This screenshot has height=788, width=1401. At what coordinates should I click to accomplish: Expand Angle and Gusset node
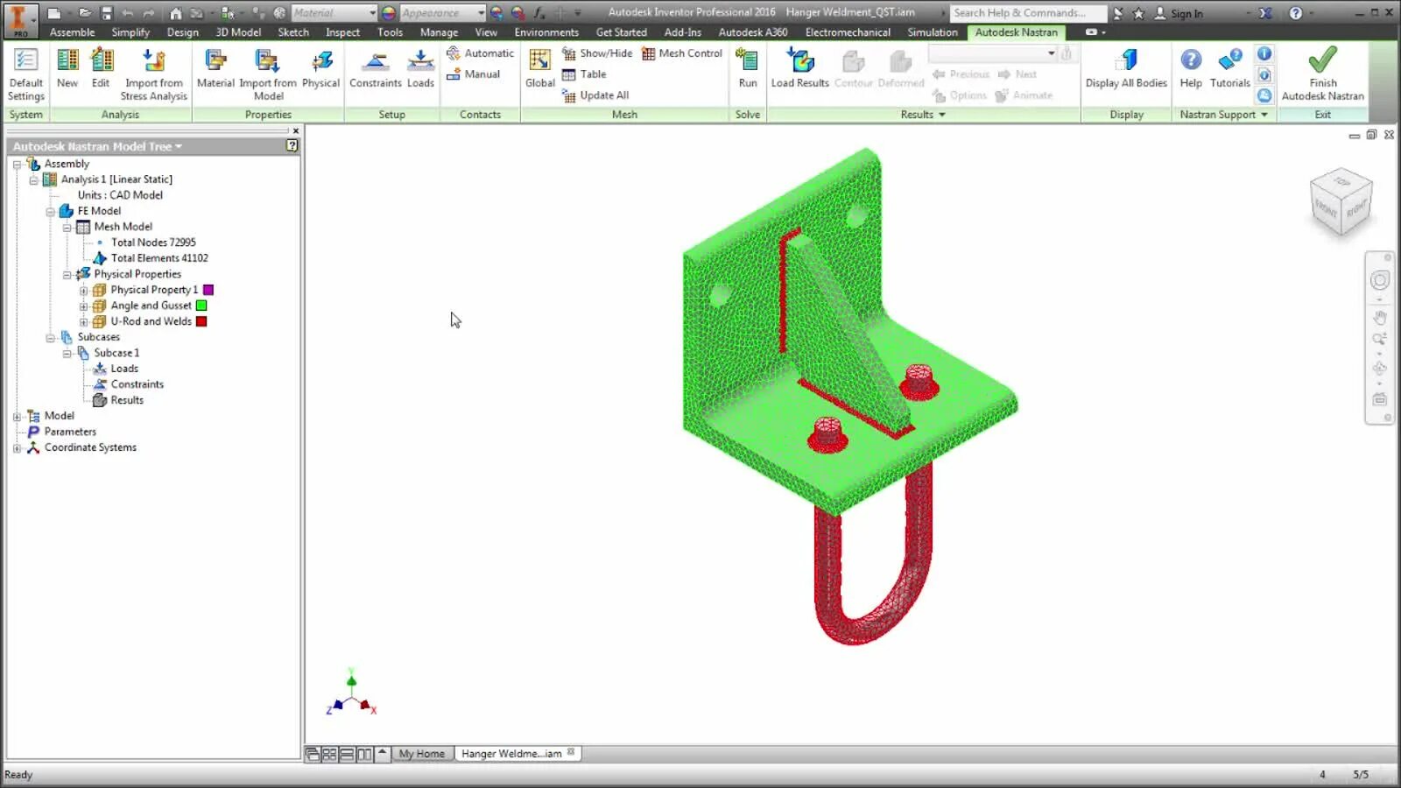click(83, 306)
